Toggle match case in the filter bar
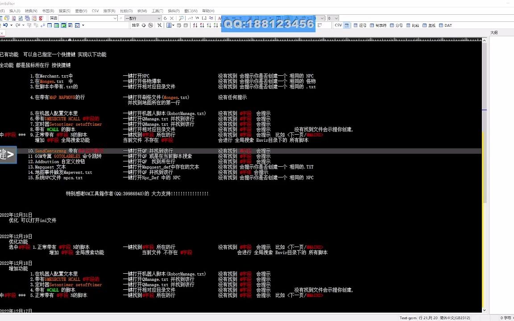 click(x=220, y=18)
